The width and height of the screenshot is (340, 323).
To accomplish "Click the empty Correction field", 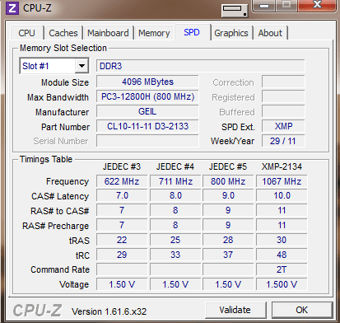I will (283, 82).
